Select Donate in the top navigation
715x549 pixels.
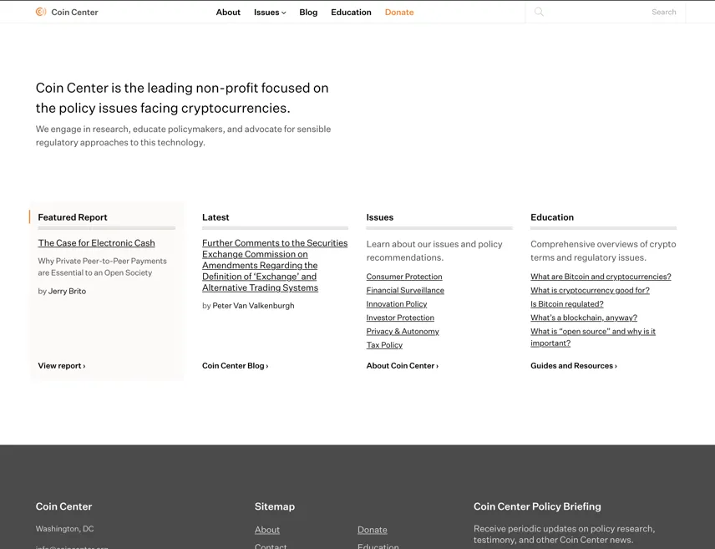point(399,13)
